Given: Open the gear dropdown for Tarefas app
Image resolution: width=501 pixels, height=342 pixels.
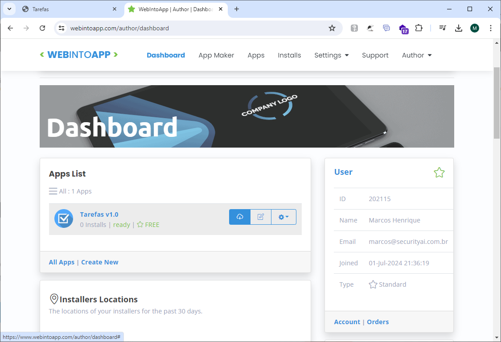Looking at the screenshot, I should [x=283, y=217].
